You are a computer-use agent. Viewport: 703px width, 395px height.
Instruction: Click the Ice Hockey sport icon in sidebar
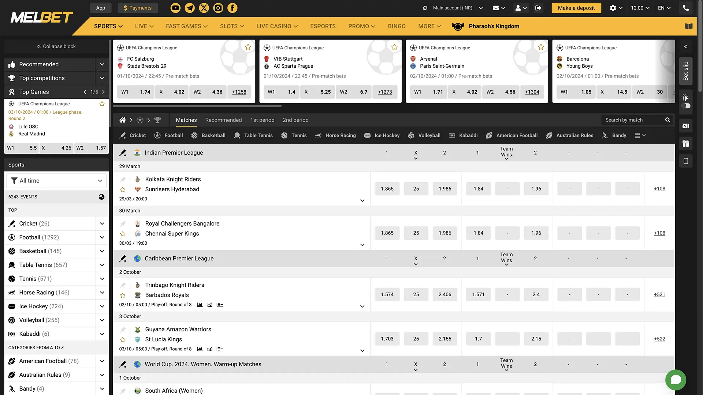point(12,306)
